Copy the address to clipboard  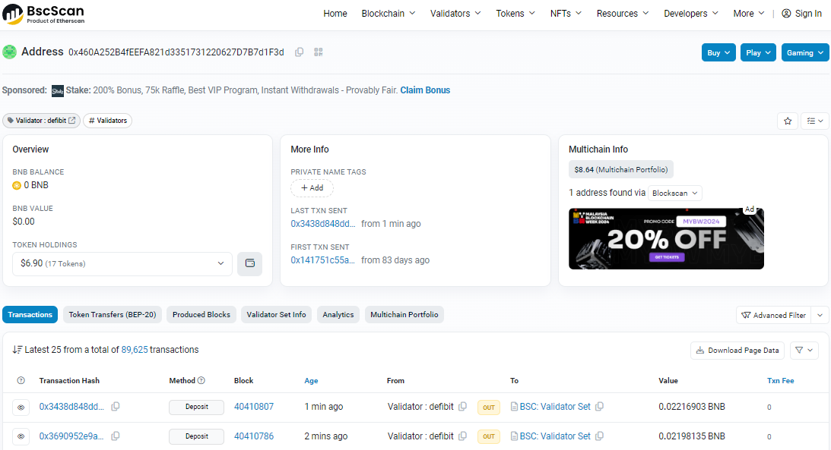tap(300, 52)
